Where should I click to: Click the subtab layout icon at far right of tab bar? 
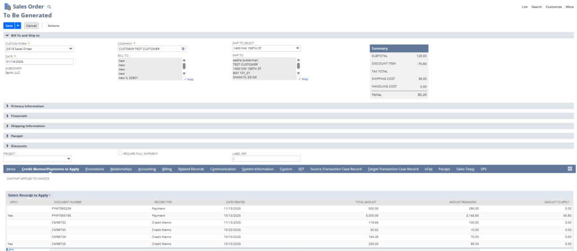(570, 168)
